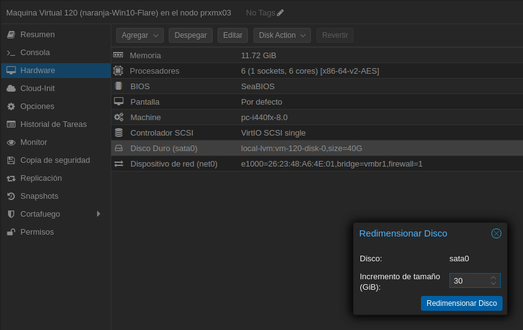Click the Permisos unlock icon

tap(11, 232)
